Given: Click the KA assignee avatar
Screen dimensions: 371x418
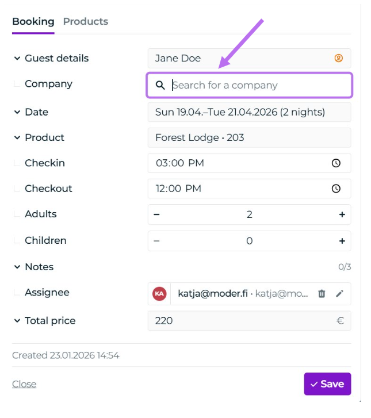Looking at the screenshot, I should [x=159, y=293].
